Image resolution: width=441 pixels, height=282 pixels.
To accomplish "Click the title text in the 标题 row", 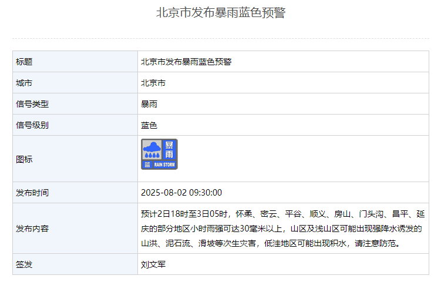I will [186, 62].
